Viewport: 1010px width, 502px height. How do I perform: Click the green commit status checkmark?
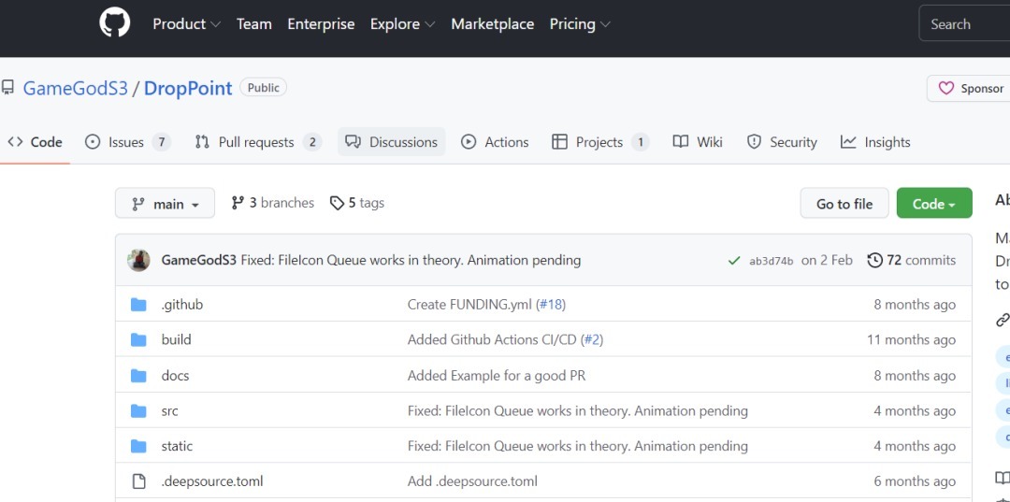click(x=733, y=261)
